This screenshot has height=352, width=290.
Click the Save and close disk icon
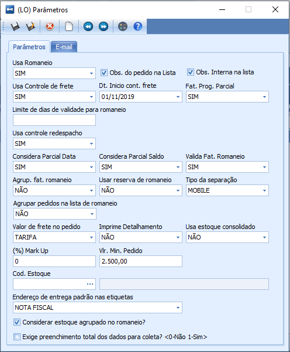(x=30, y=26)
